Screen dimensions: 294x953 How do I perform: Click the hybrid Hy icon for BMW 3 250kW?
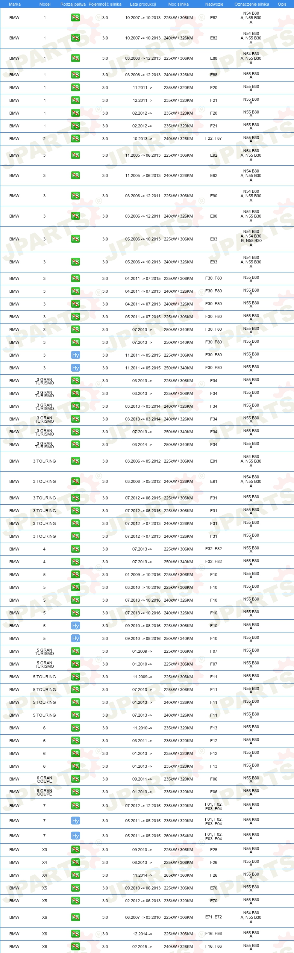(75, 368)
